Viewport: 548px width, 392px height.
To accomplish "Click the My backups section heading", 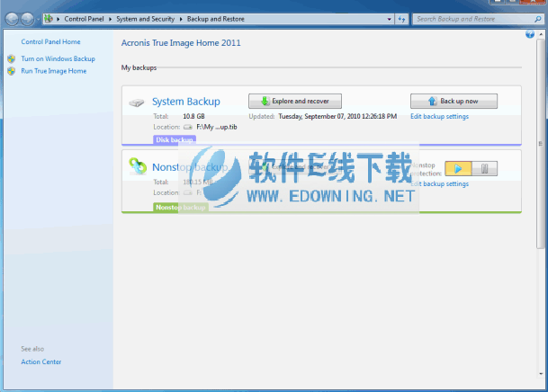I will pyautogui.click(x=139, y=67).
